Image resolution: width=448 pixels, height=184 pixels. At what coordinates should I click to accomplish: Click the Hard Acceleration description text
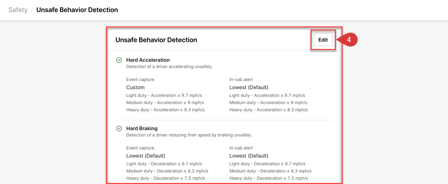point(169,67)
